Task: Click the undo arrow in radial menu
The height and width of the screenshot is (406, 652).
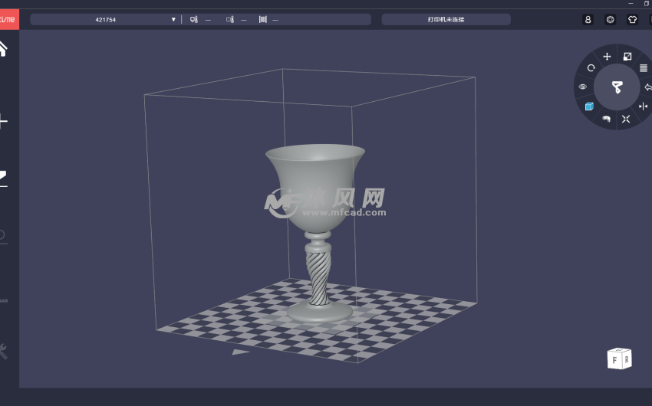Action: click(x=647, y=87)
